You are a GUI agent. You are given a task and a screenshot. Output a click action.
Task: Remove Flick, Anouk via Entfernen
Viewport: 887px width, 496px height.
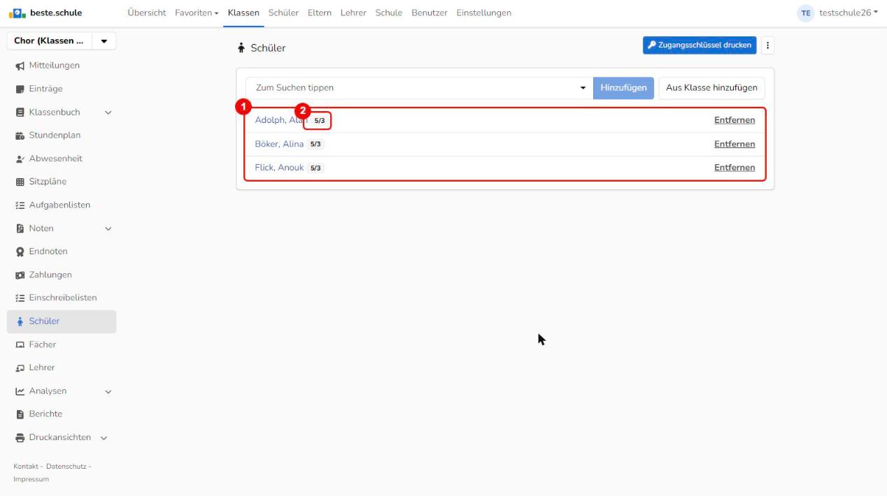[735, 168]
